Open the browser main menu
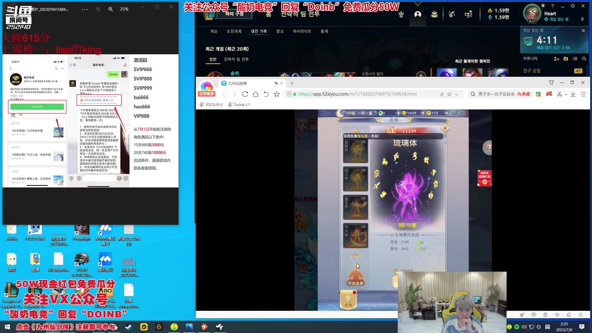Screen dimensions: 592x333 pyautogui.click(x=583, y=94)
